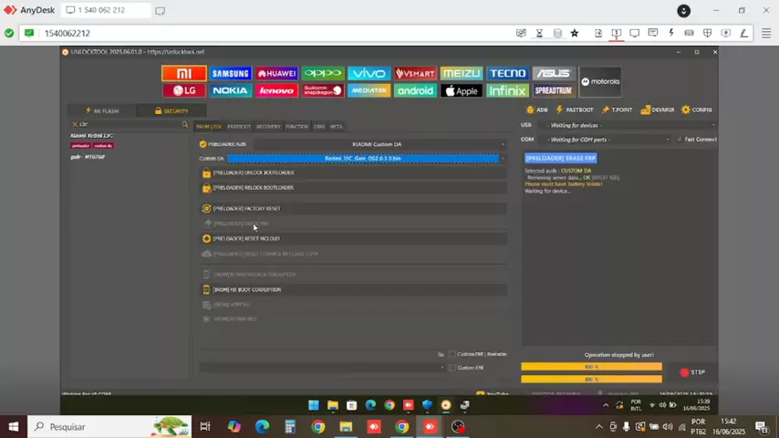Click the model search input field

point(128,124)
